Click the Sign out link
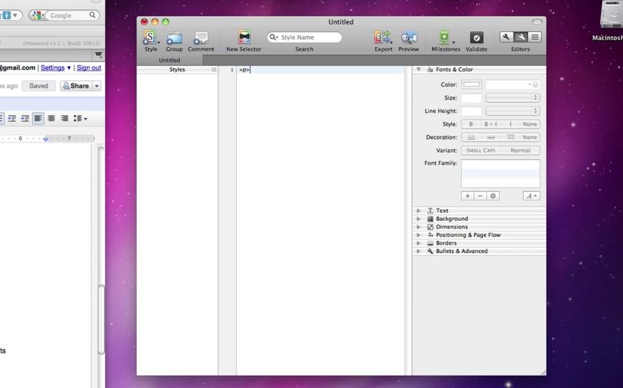 point(89,68)
